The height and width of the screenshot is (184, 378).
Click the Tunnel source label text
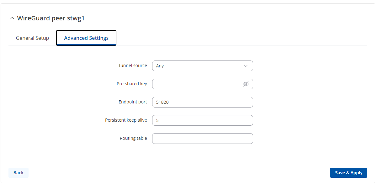point(132,66)
